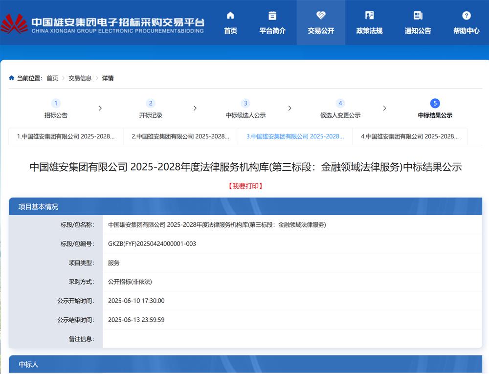
Task: Click the chevron after 招标公告 step
Action: coord(100,108)
